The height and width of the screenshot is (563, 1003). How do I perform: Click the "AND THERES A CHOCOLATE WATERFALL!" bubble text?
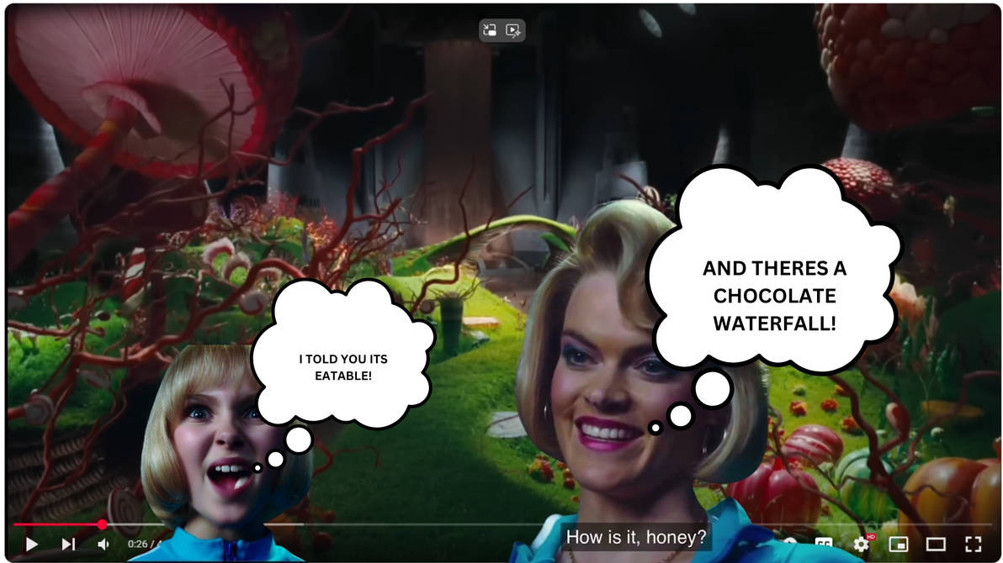(x=775, y=296)
